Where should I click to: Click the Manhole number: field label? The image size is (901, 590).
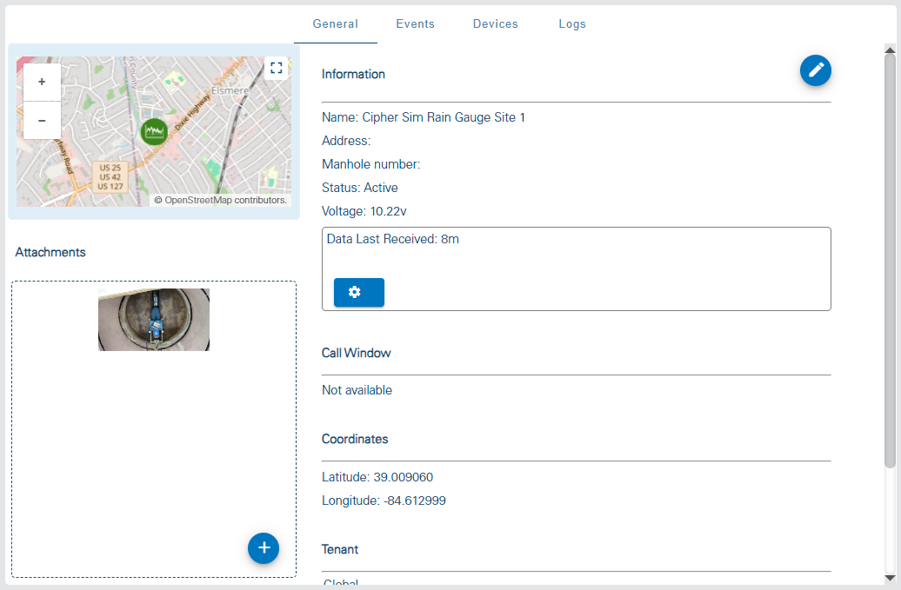[371, 164]
